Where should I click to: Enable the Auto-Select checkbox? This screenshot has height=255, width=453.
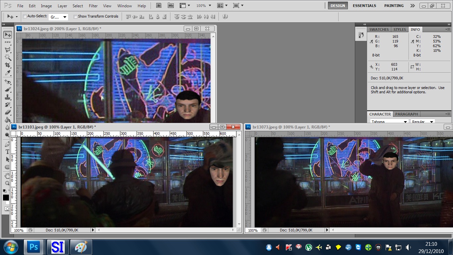click(x=25, y=16)
